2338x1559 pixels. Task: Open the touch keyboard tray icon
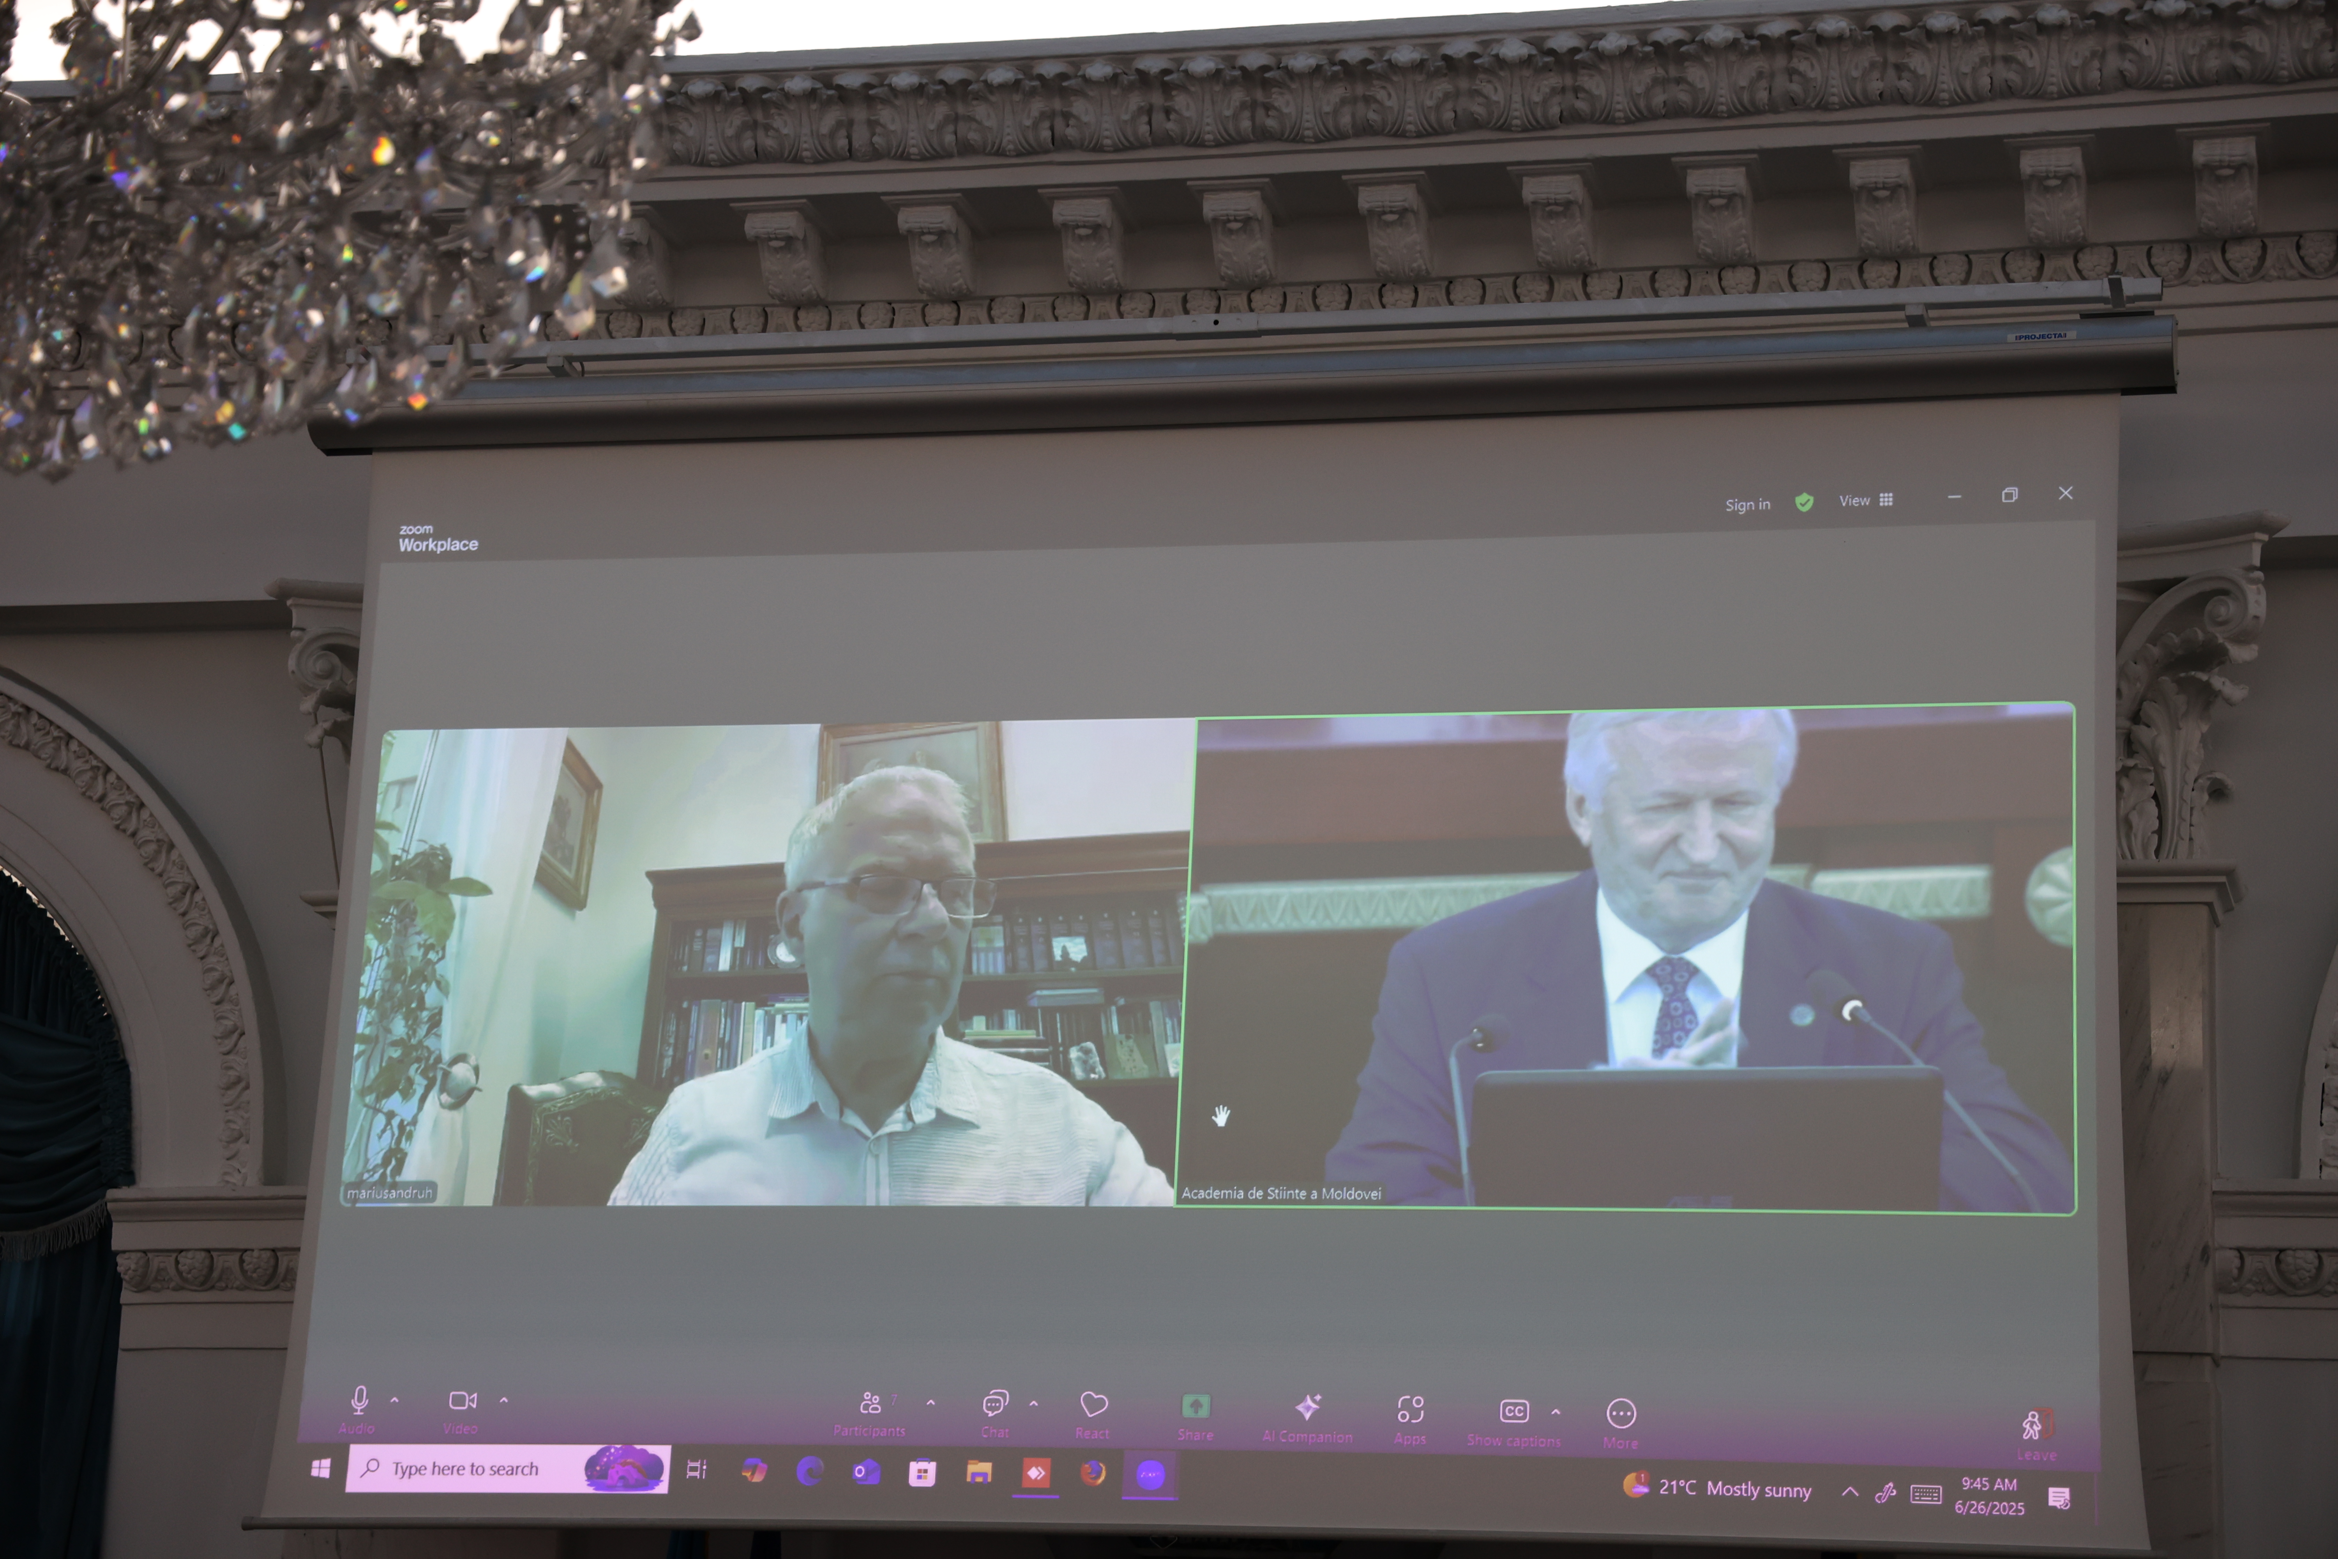pos(1925,1494)
